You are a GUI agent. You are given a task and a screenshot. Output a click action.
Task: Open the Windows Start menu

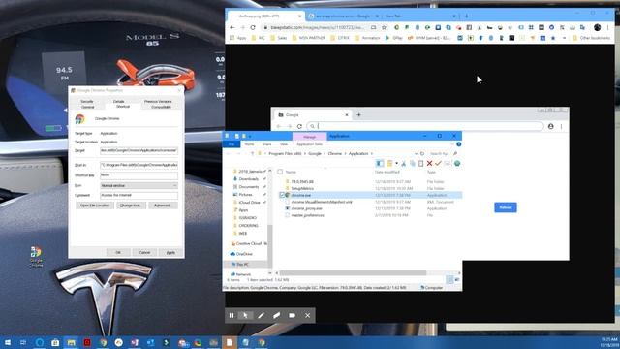point(7,342)
